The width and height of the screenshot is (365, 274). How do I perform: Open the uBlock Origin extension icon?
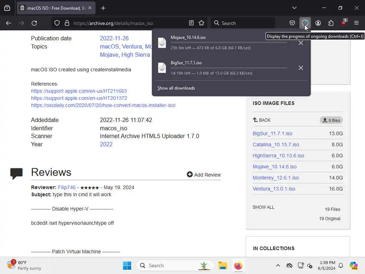(344, 22)
